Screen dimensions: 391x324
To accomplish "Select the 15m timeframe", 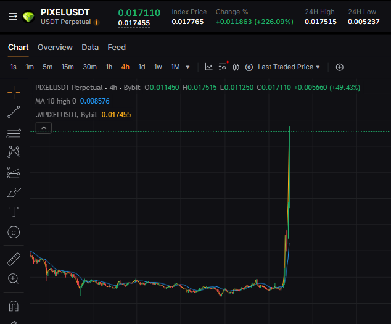I will (67, 67).
